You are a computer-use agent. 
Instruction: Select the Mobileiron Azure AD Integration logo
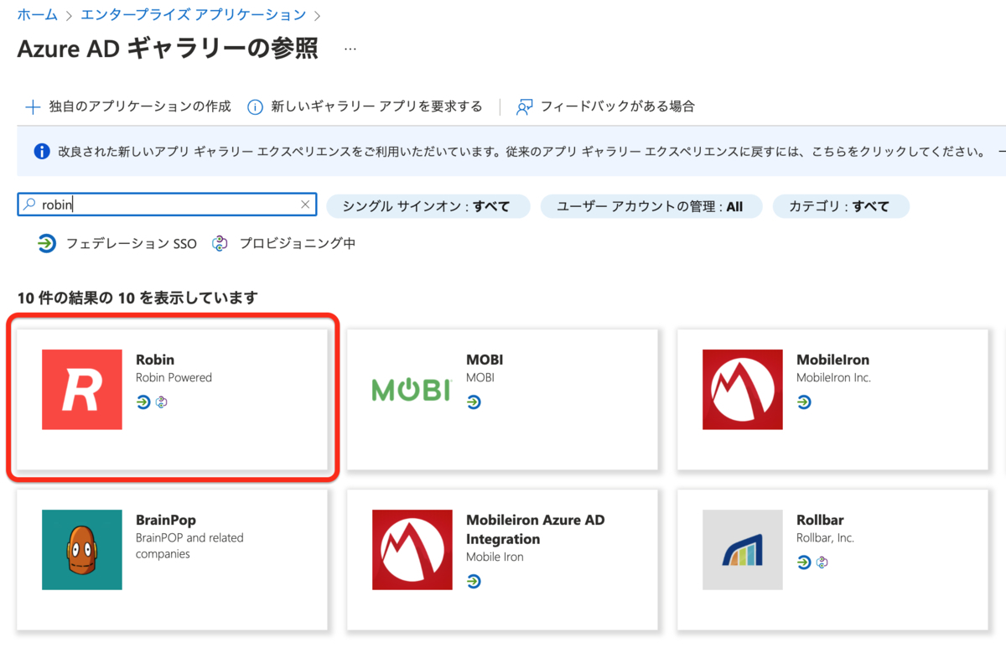tap(412, 550)
